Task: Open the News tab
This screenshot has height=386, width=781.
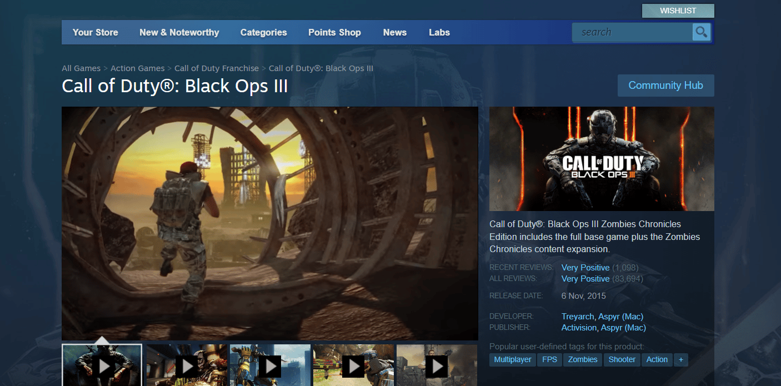Action: 394,32
